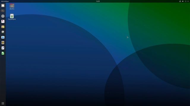Launch the white ring icon on dark background

(3, 32)
